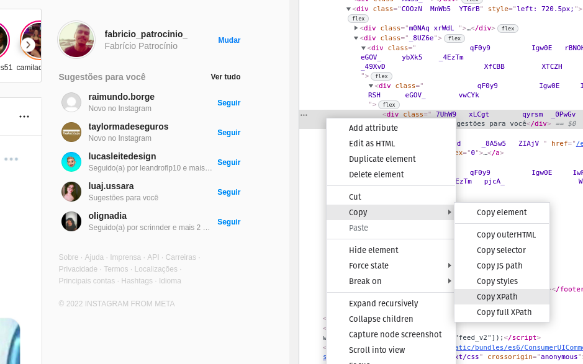Follow taylormadeseguros with Seguir
The image size is (583, 364).
pos(228,133)
